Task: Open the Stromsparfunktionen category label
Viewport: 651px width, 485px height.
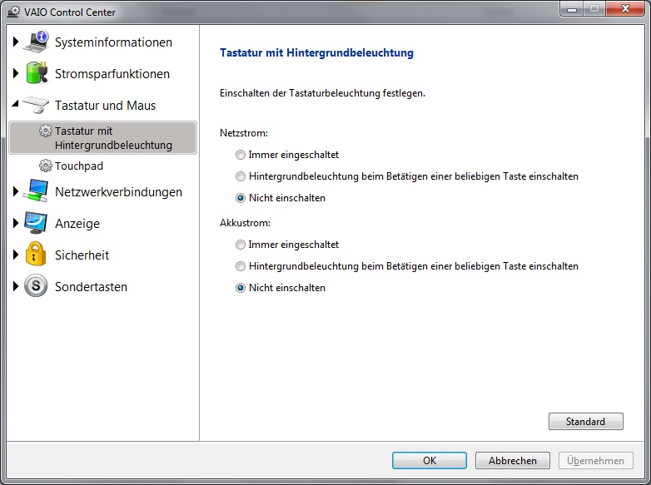Action: coord(112,74)
